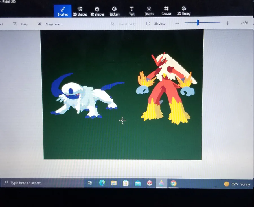Click the Paint 3D taskbar icon
This screenshot has height=207, width=254.
point(161,183)
